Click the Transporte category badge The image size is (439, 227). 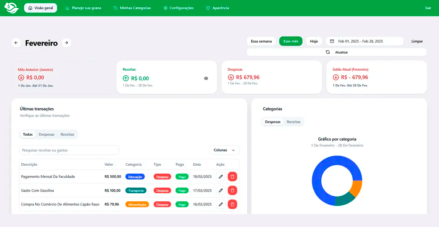click(x=136, y=191)
